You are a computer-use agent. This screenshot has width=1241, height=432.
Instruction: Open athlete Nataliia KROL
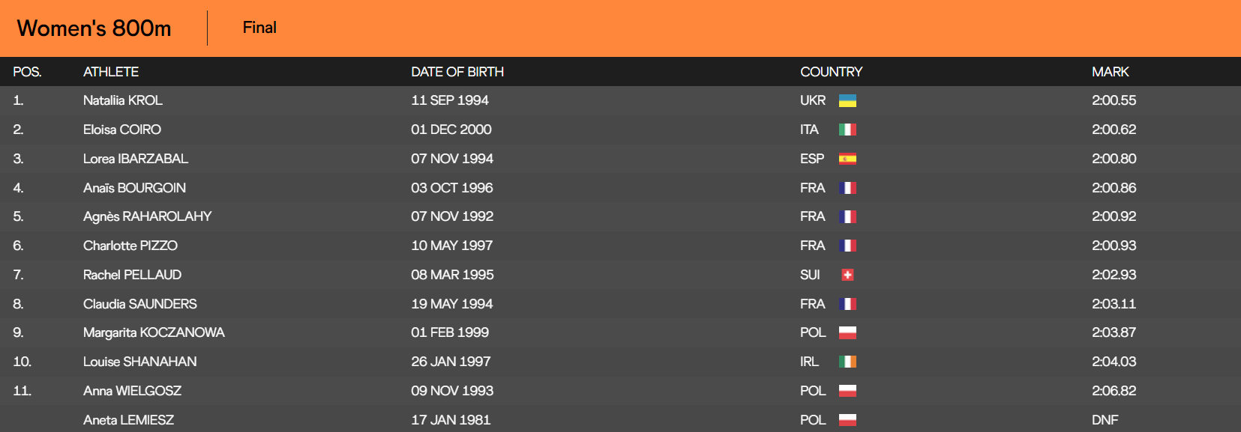123,100
